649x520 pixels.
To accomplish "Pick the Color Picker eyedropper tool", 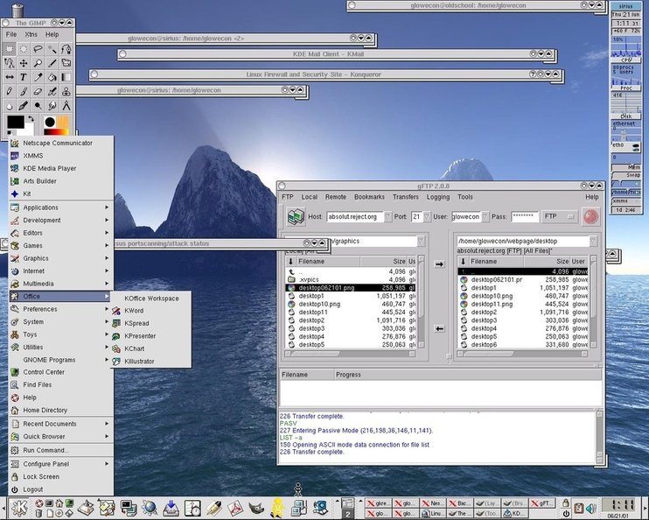I will (x=38, y=77).
